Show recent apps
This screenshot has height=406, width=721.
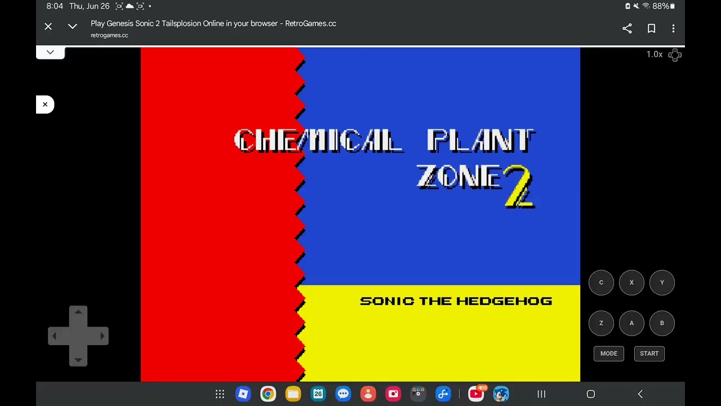click(x=541, y=394)
